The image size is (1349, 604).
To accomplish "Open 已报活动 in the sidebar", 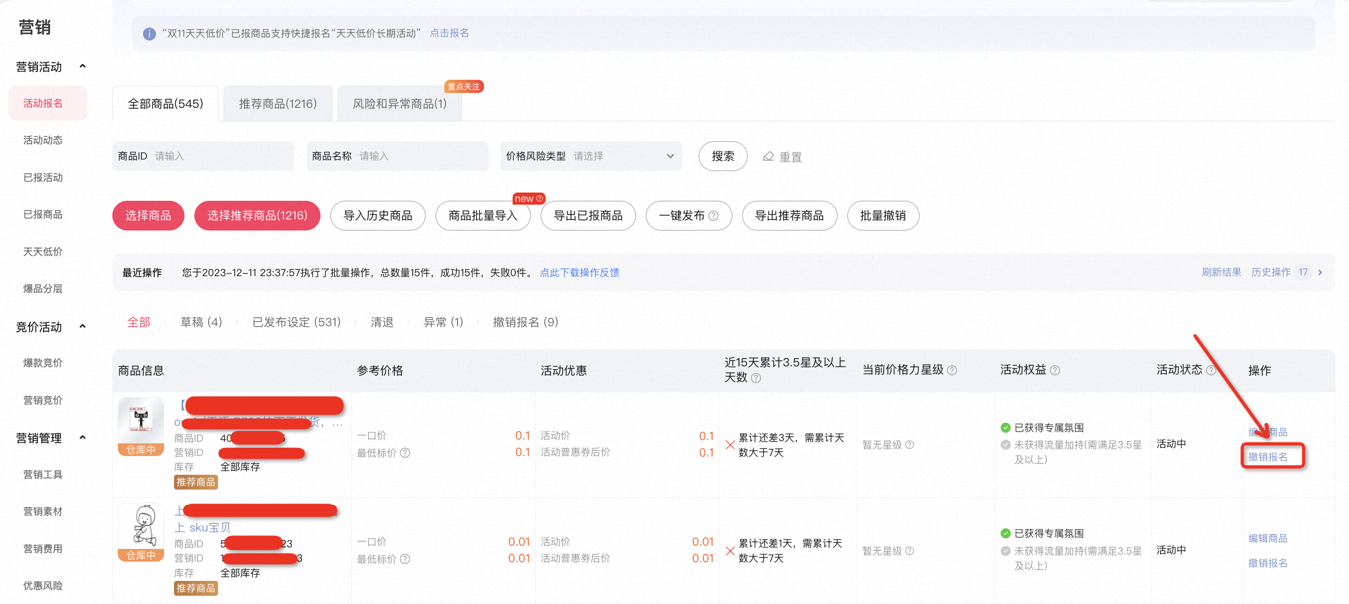I will [x=43, y=178].
